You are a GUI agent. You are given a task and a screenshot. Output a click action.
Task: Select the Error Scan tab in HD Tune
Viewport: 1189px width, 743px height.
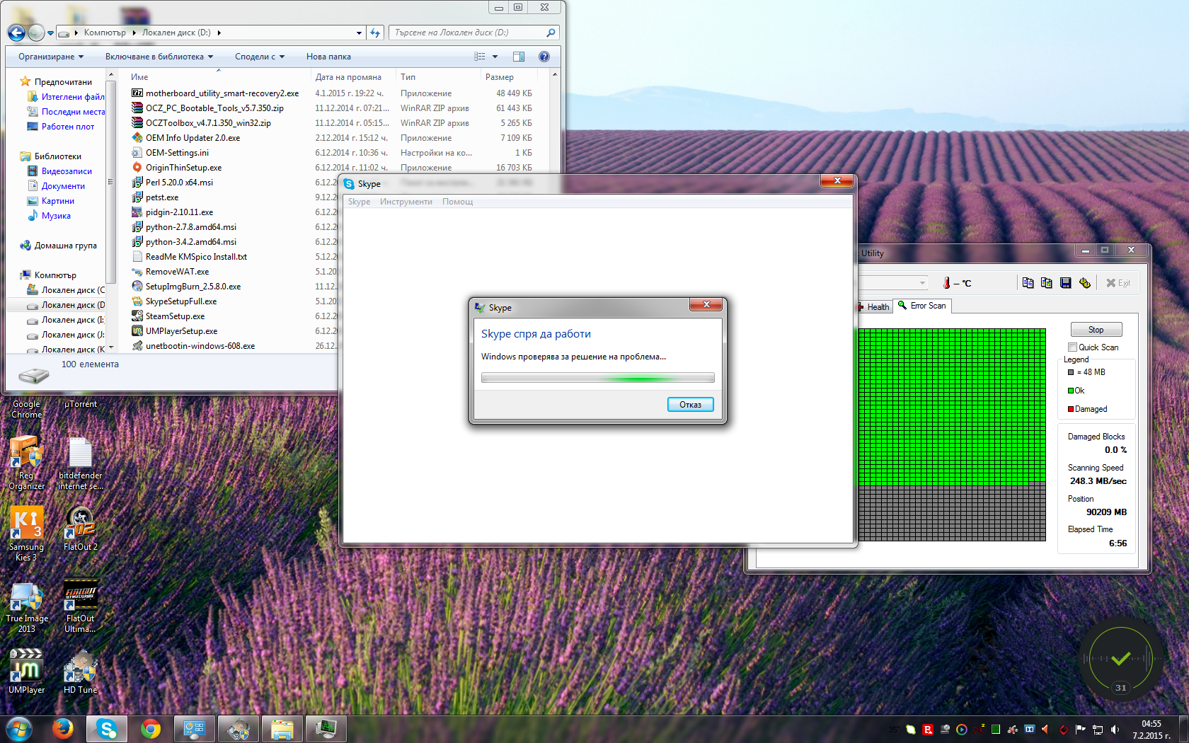pyautogui.click(x=922, y=306)
